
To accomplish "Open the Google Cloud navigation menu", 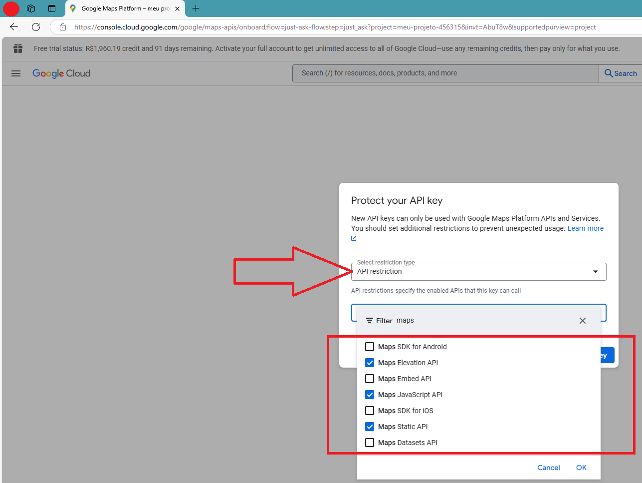I will pyautogui.click(x=15, y=73).
